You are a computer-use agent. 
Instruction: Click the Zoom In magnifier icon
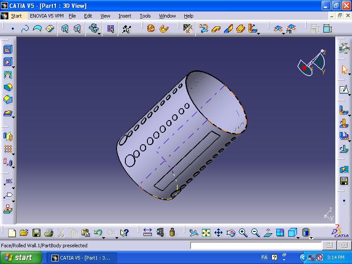point(243,233)
